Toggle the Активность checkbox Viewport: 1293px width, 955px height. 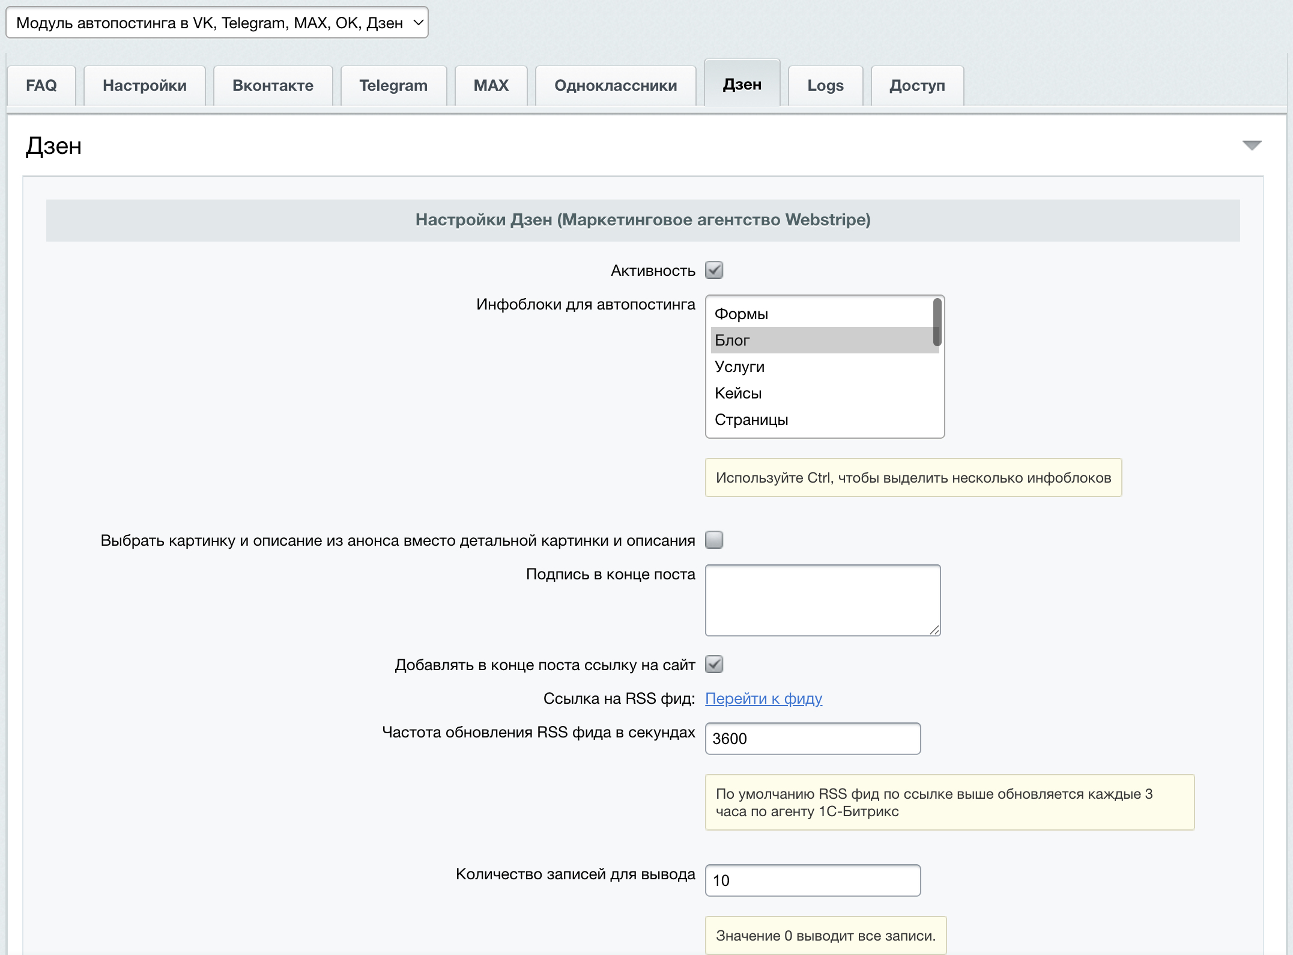(x=714, y=270)
